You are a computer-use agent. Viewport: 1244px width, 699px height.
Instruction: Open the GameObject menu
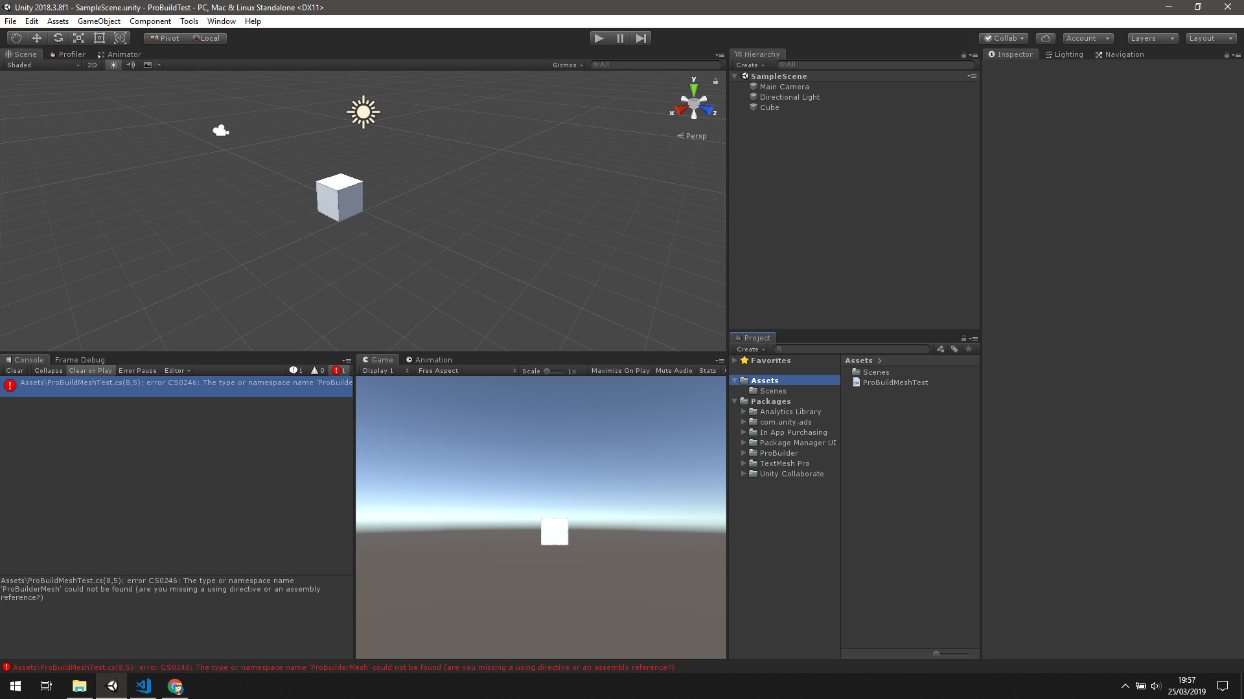click(98, 21)
